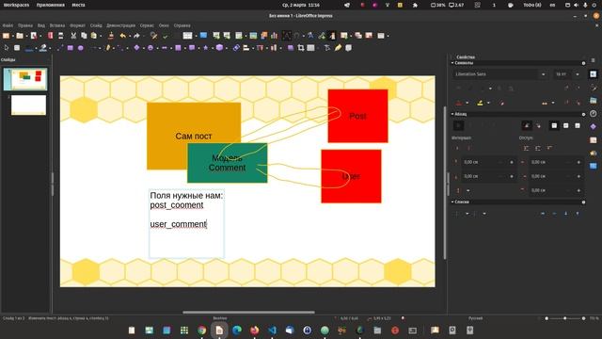This screenshot has height=339, width=602.
Task: Adjust the zoom slider in status bar
Action: [x=565, y=318]
